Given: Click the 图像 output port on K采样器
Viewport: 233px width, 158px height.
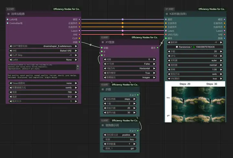Looking at the screenshot, I should coord(224,38).
